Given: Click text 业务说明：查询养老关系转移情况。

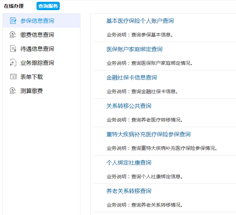Looking at the screenshot, I should coord(145,205).
